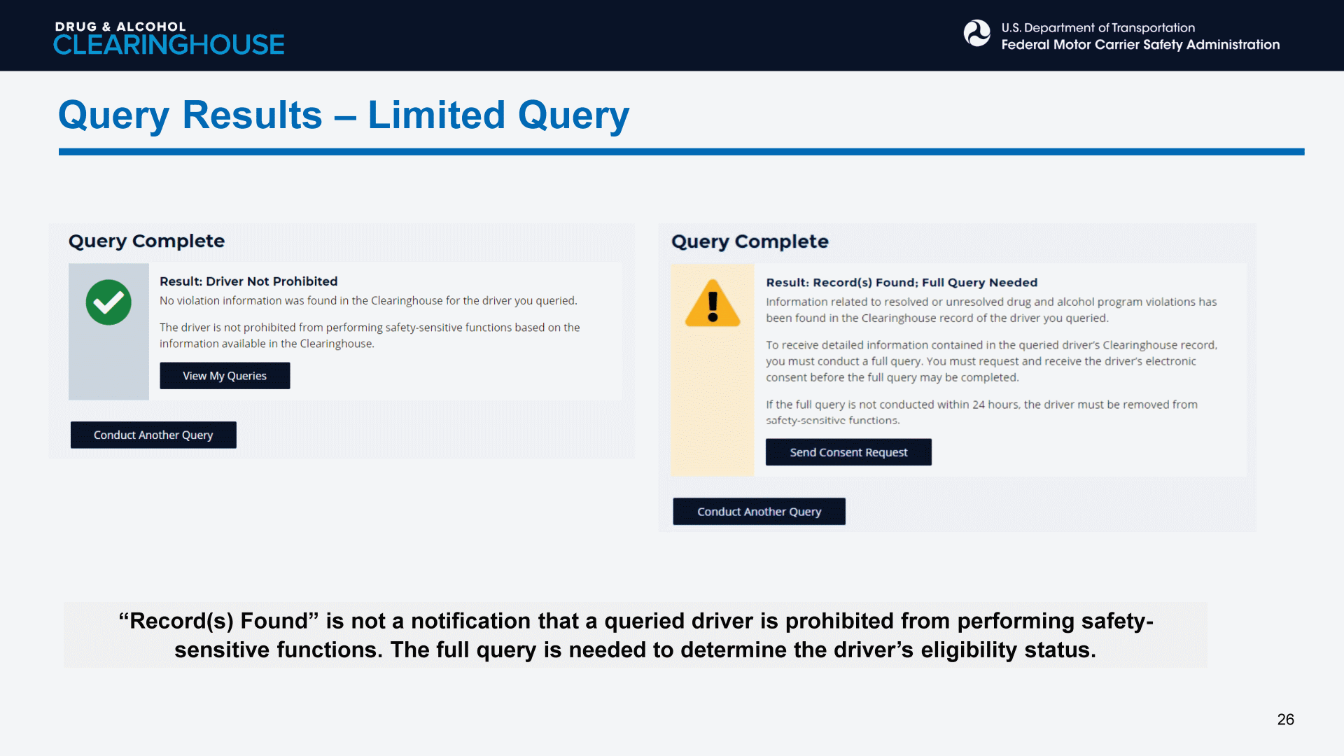Click the Record(s) Found notice at bottom
The image size is (1344, 756).
(x=635, y=635)
